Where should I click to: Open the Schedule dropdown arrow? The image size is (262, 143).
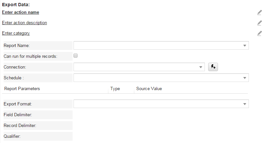(245, 78)
